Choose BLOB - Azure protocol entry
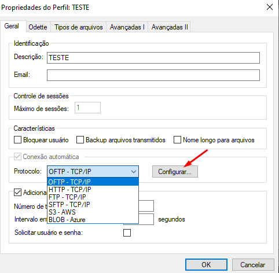Image resolution: width=279 pixels, height=273 pixels. coord(93,220)
